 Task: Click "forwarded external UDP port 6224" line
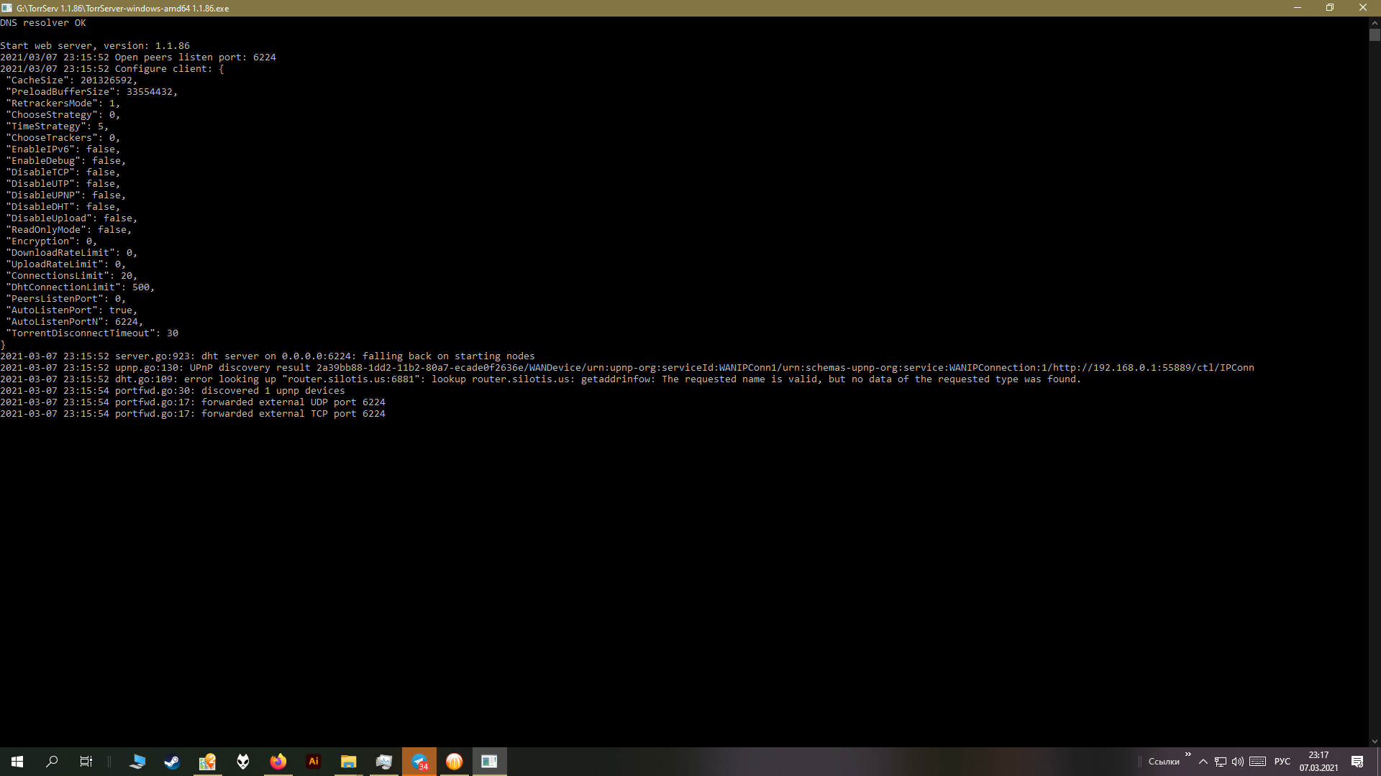193,402
